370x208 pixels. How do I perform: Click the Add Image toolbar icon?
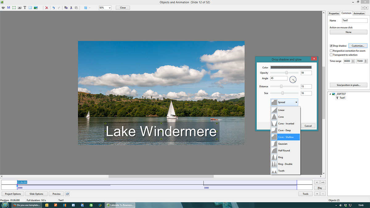point(36,8)
